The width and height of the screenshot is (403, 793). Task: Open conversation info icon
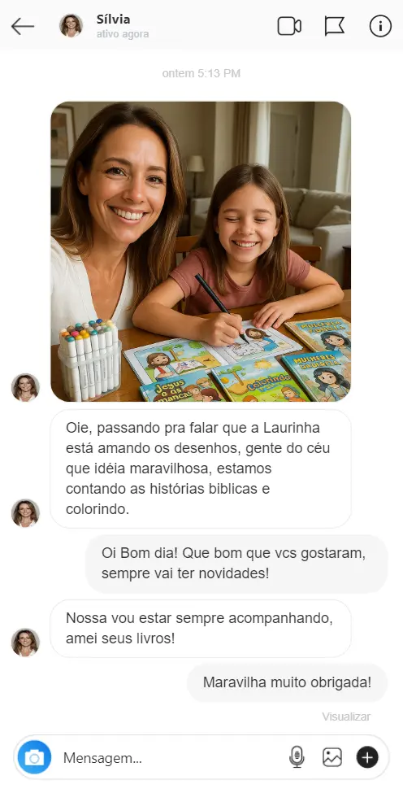coord(380,26)
